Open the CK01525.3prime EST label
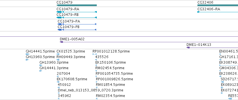 click(70, 51)
